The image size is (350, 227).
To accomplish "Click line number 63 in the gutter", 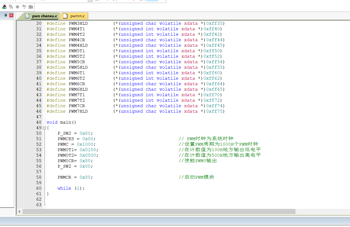I will [39, 205].
